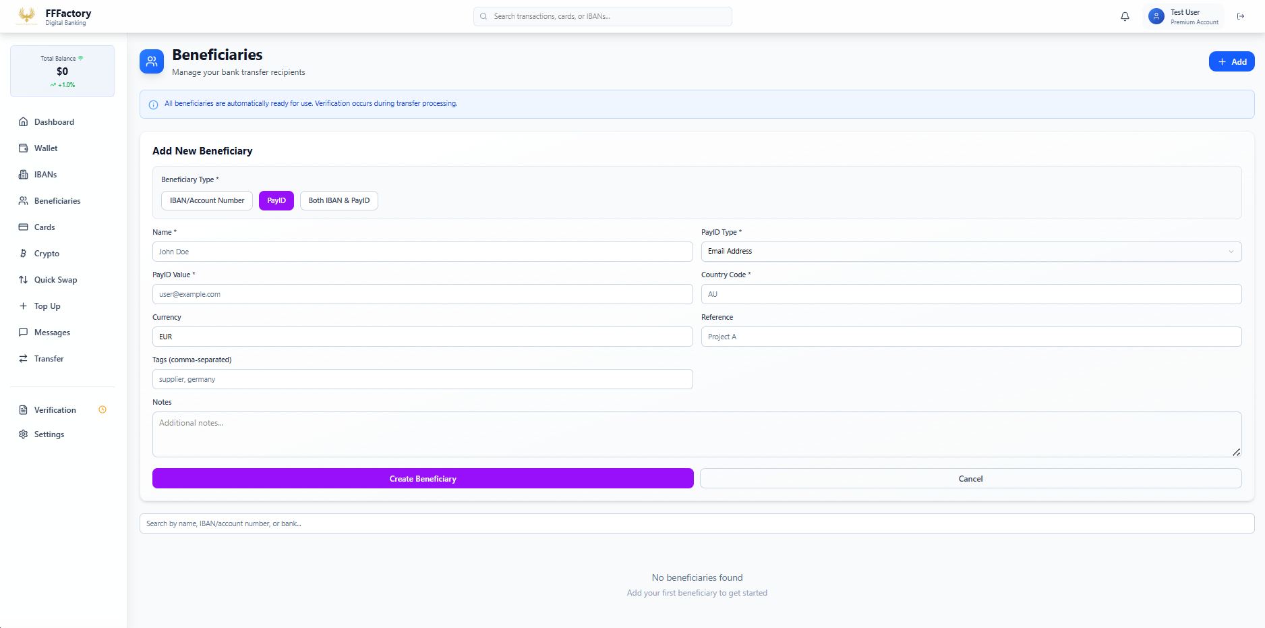Click the blue Add button
The image size is (1265, 628).
pos(1231,61)
